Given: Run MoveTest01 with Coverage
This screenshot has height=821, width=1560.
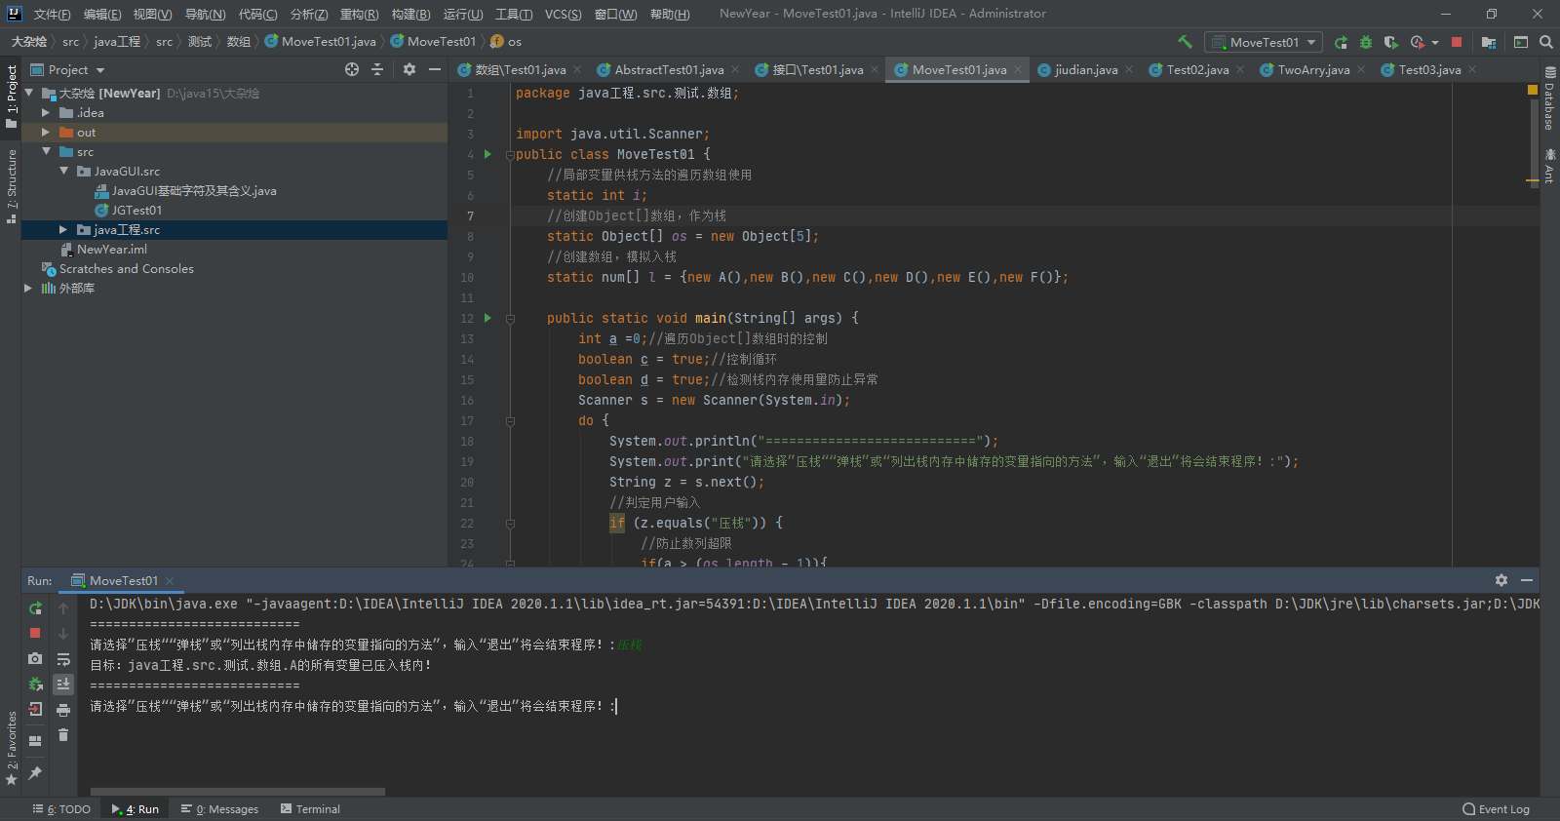Looking at the screenshot, I should pos(1391,42).
